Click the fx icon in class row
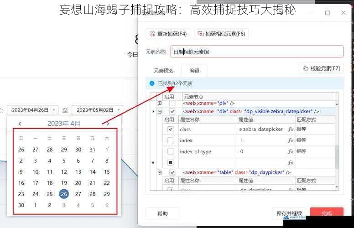 tap(291, 130)
